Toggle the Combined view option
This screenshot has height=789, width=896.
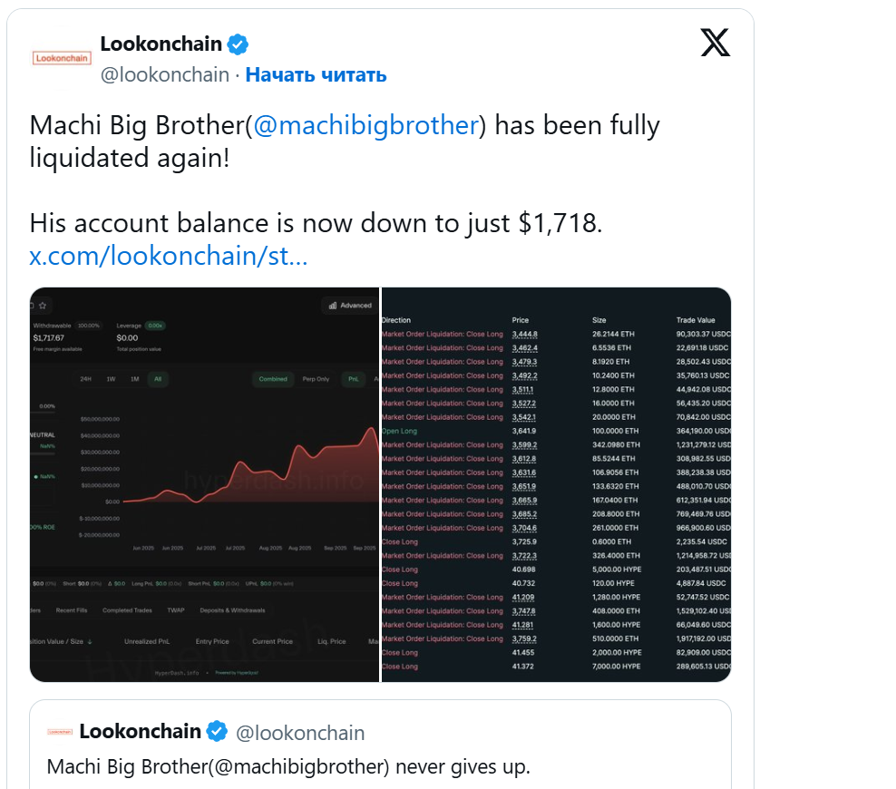coord(273,379)
